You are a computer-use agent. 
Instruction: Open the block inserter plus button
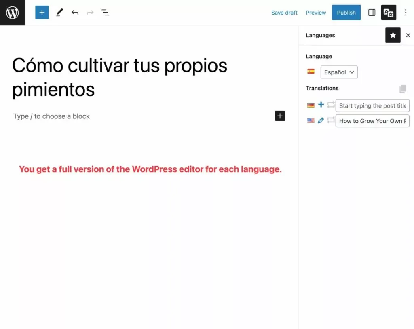pos(42,13)
